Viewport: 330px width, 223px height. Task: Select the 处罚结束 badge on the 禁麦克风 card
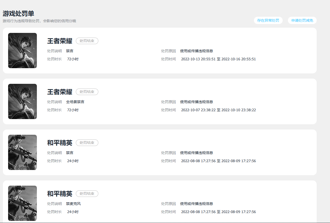[x=87, y=193]
